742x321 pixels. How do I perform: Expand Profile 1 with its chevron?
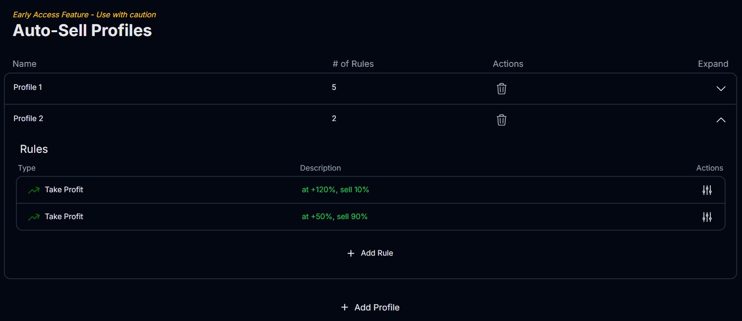[x=720, y=88]
